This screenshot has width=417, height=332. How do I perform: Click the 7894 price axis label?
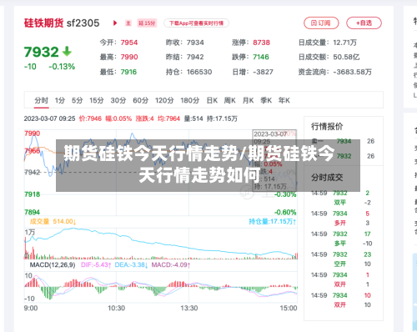tap(33, 212)
